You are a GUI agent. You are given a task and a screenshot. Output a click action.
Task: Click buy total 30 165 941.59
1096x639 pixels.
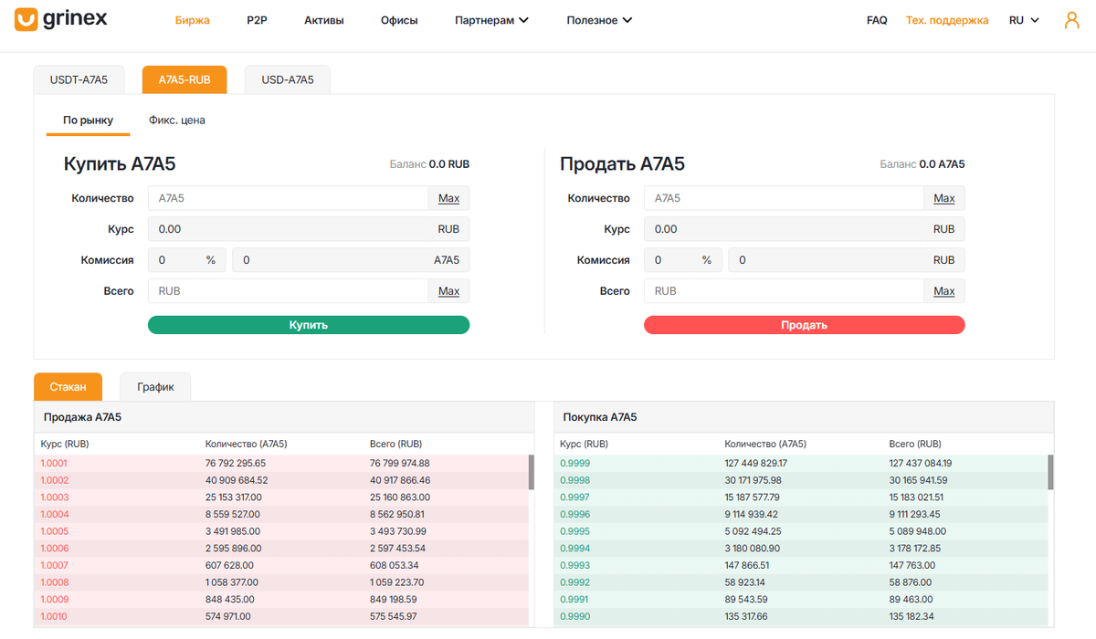919,480
